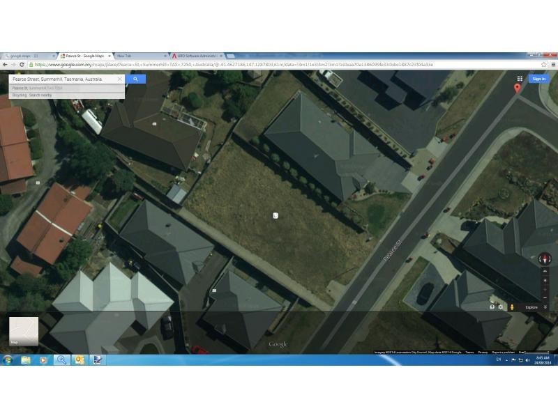This screenshot has height=418, width=558.
Task: Click the white map marker on vacant lot
Action: (x=276, y=215)
